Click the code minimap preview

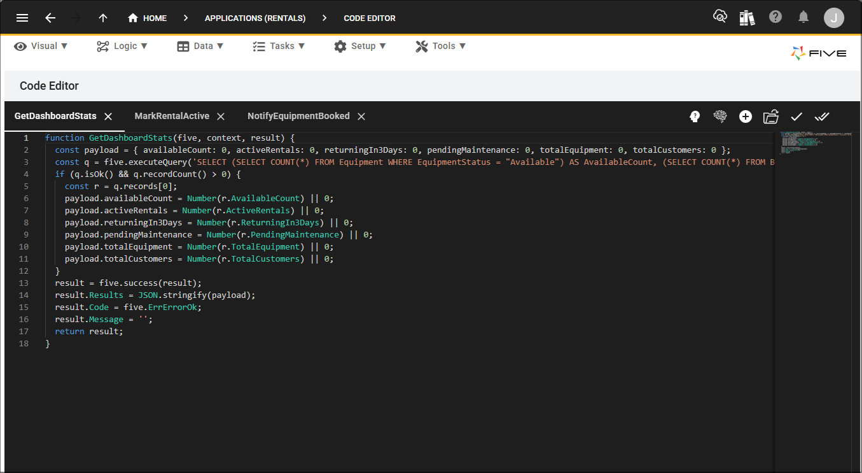pos(816,143)
